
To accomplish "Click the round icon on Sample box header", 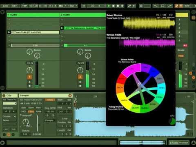I will coord(70,96).
